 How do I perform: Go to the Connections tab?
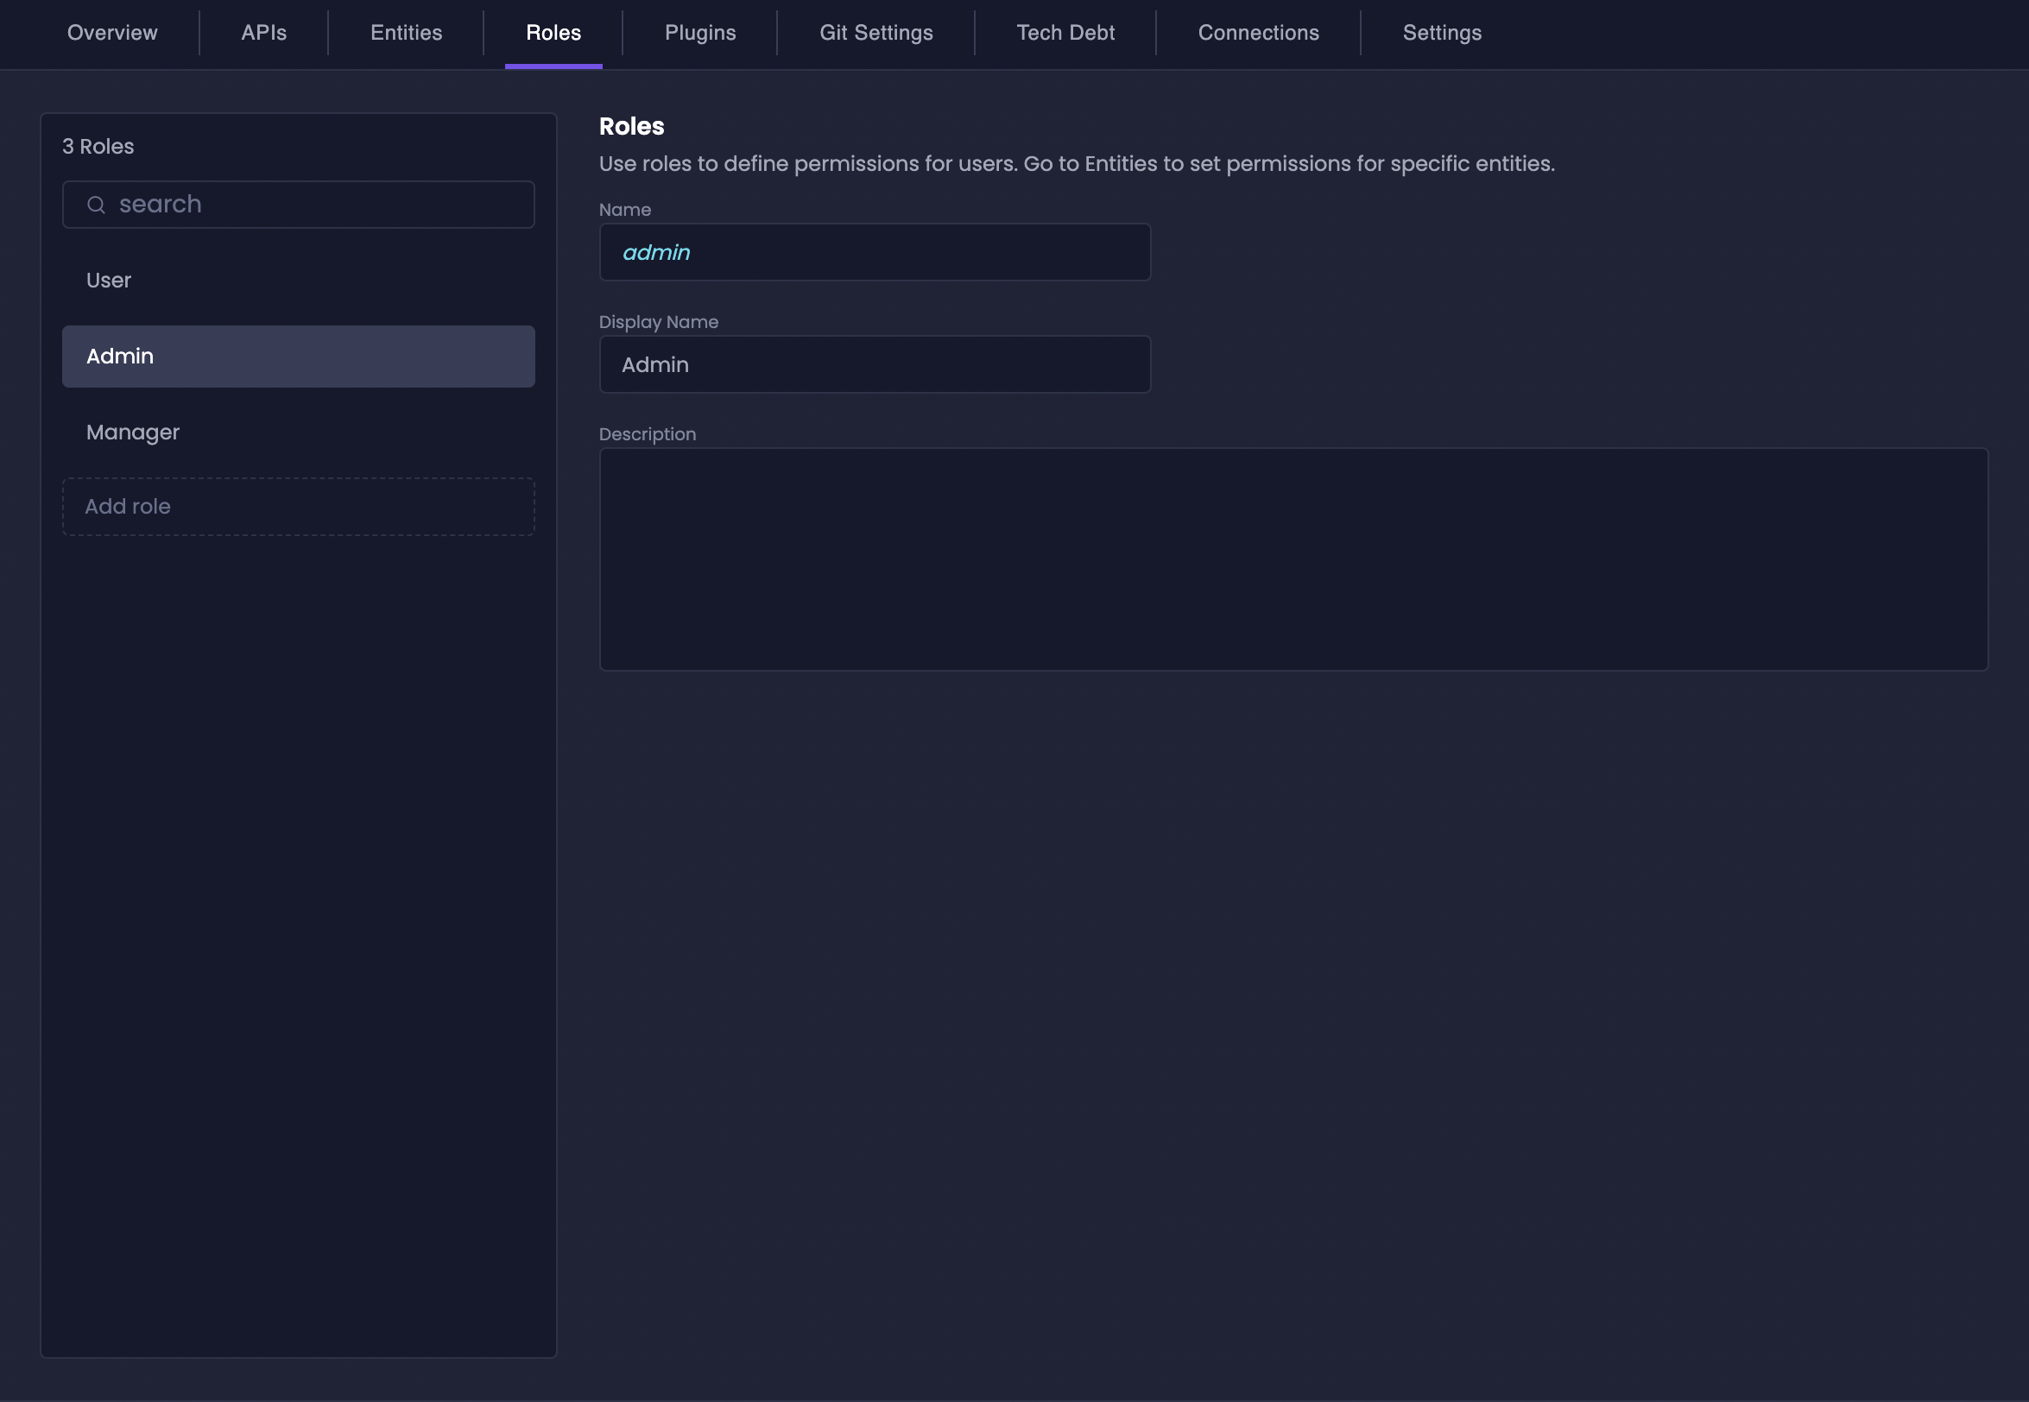(1258, 33)
